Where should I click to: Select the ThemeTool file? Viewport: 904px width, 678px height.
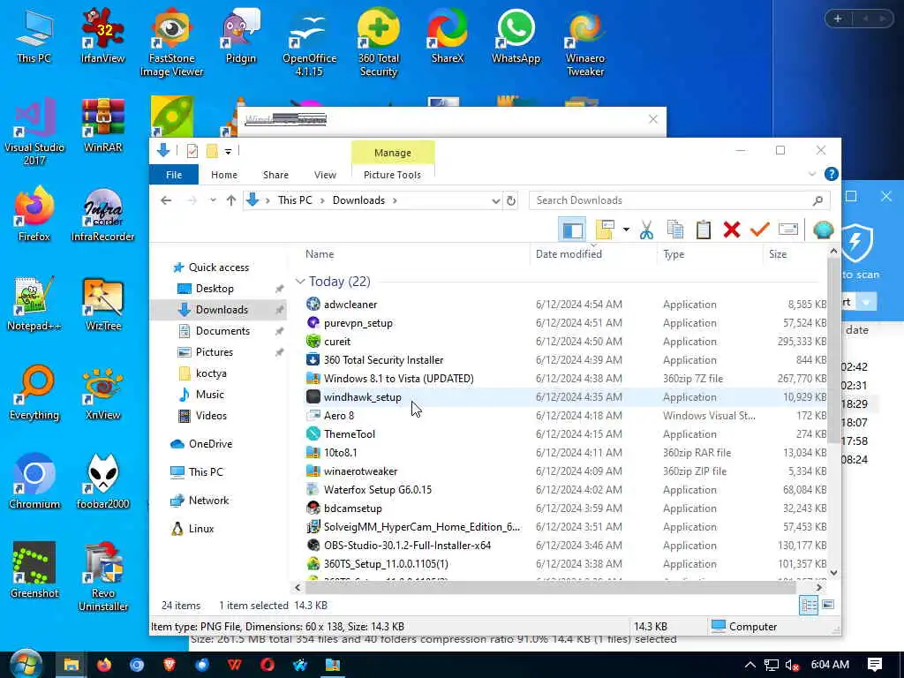349,434
